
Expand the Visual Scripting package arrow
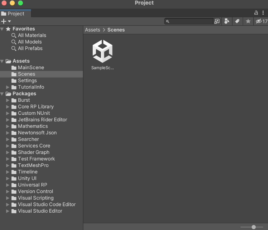coord(7,198)
